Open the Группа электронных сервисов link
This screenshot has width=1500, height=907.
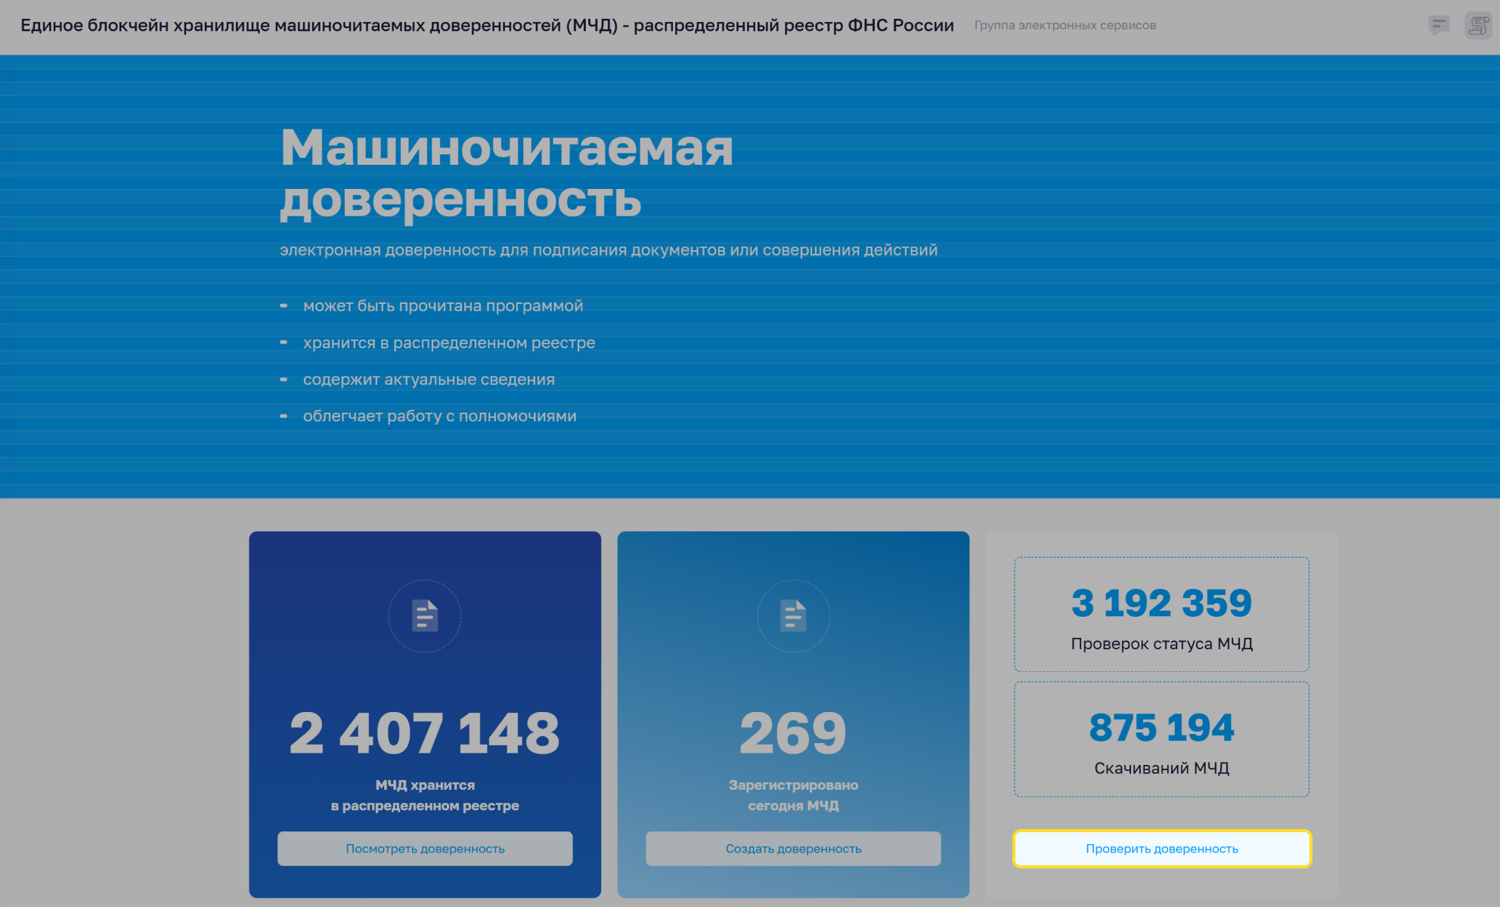(x=1065, y=26)
